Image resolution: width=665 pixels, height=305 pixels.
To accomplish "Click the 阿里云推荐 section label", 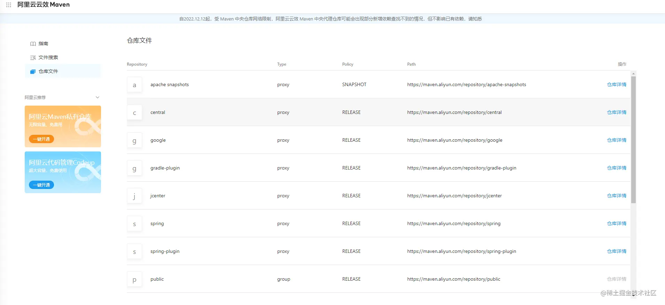I will 35,97.
